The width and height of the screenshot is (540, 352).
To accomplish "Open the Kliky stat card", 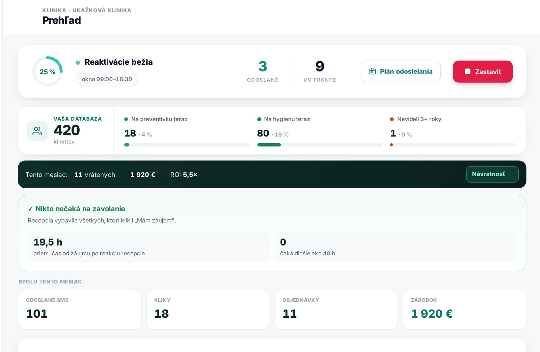I will point(208,310).
